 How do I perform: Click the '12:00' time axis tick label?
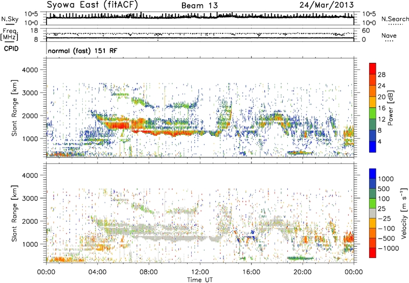point(200,272)
